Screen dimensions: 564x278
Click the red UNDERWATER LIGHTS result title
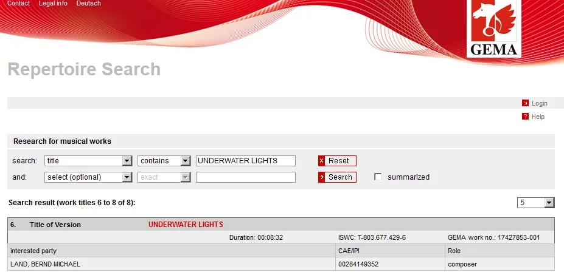pos(186,225)
